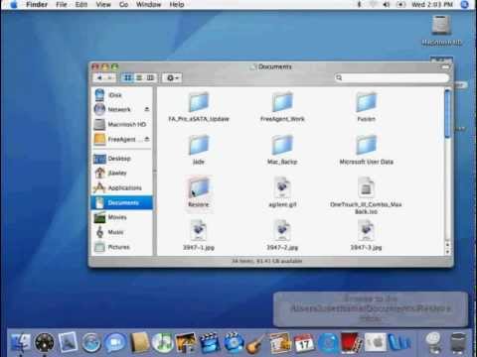Switch to icon view
This screenshot has height=357, width=477.
(x=127, y=78)
